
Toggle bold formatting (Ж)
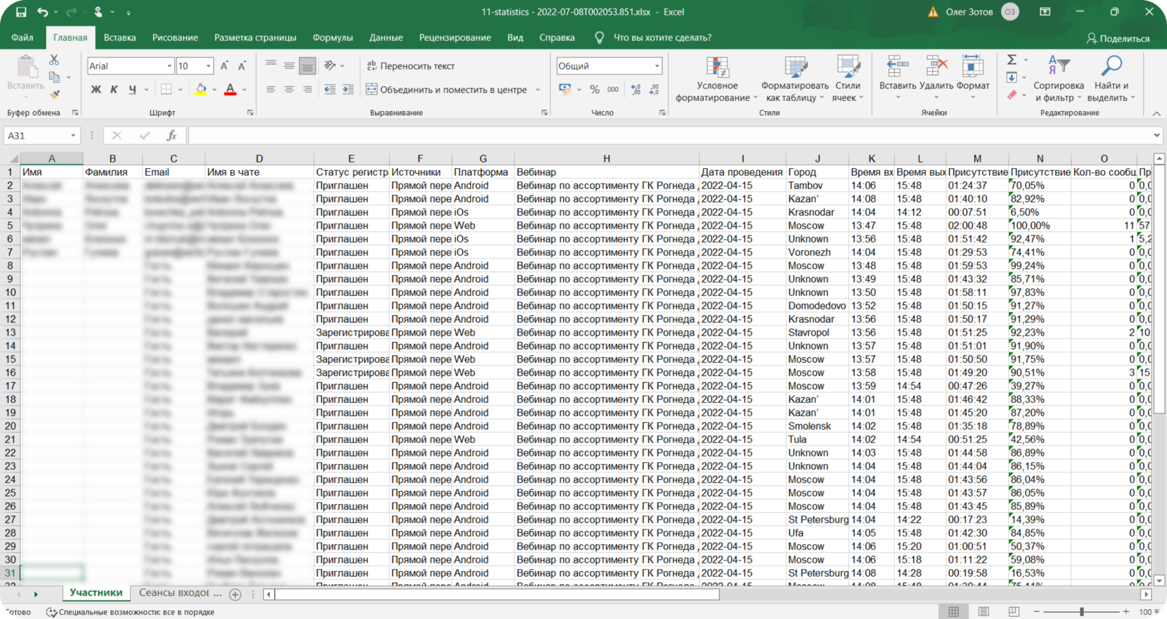(x=96, y=90)
